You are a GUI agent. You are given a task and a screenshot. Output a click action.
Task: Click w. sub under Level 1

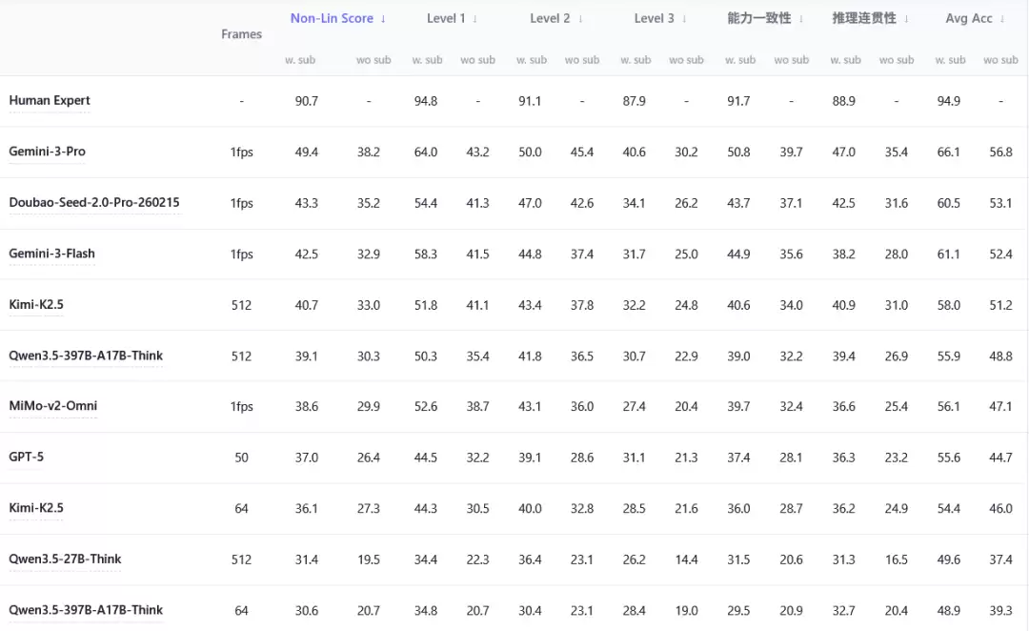point(427,60)
